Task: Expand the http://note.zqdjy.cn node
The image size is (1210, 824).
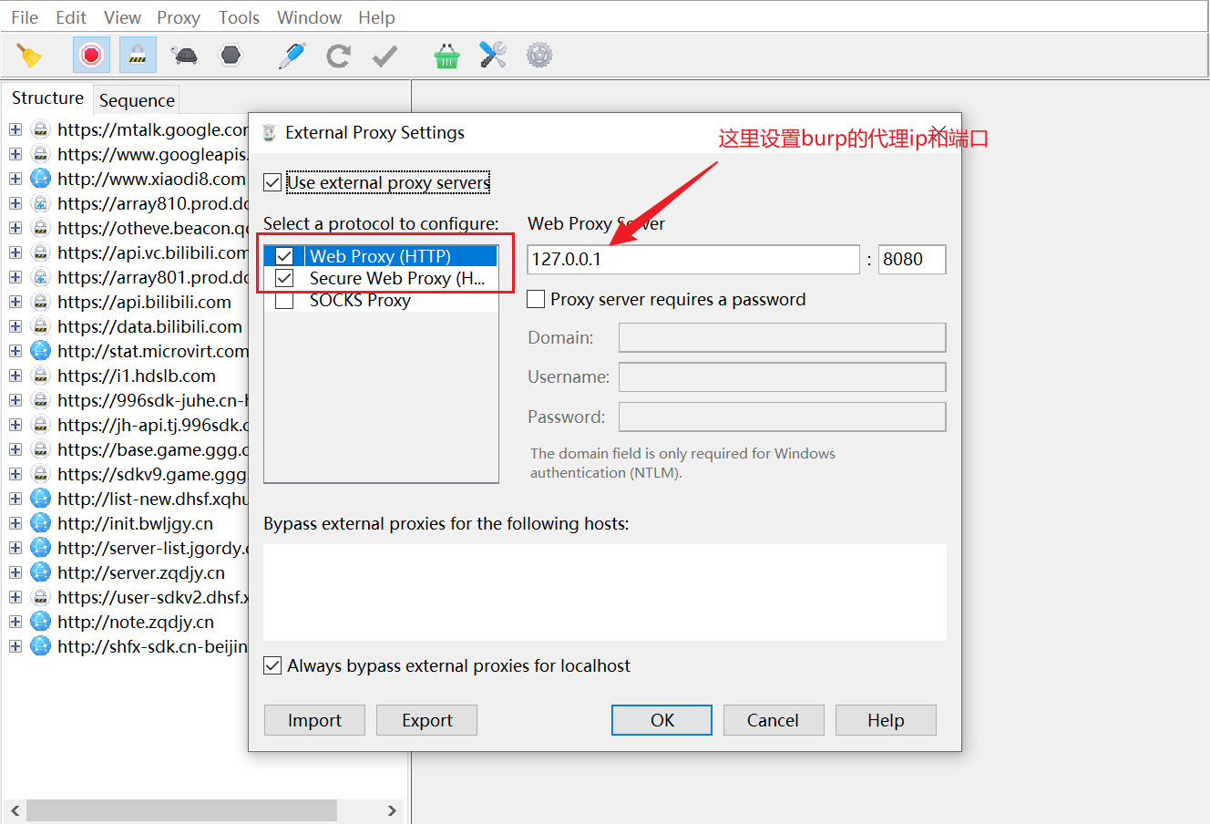Action: (x=15, y=622)
